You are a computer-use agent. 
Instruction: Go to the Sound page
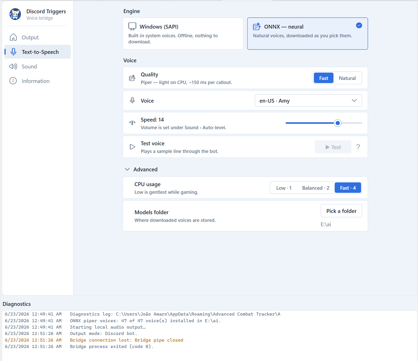(x=38, y=66)
